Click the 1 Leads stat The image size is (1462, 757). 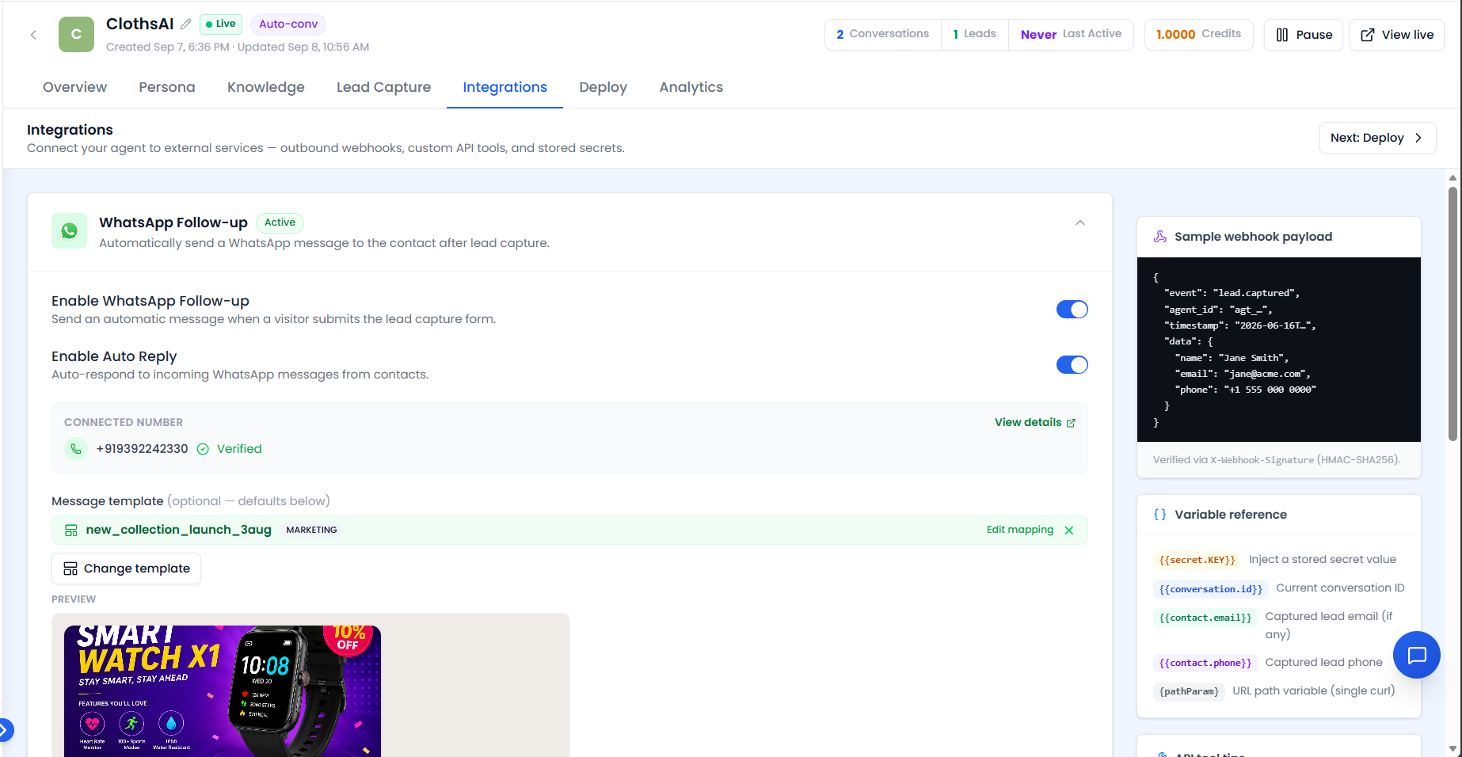[x=975, y=34]
